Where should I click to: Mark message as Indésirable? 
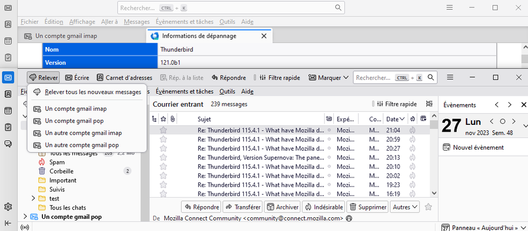tap(324, 207)
